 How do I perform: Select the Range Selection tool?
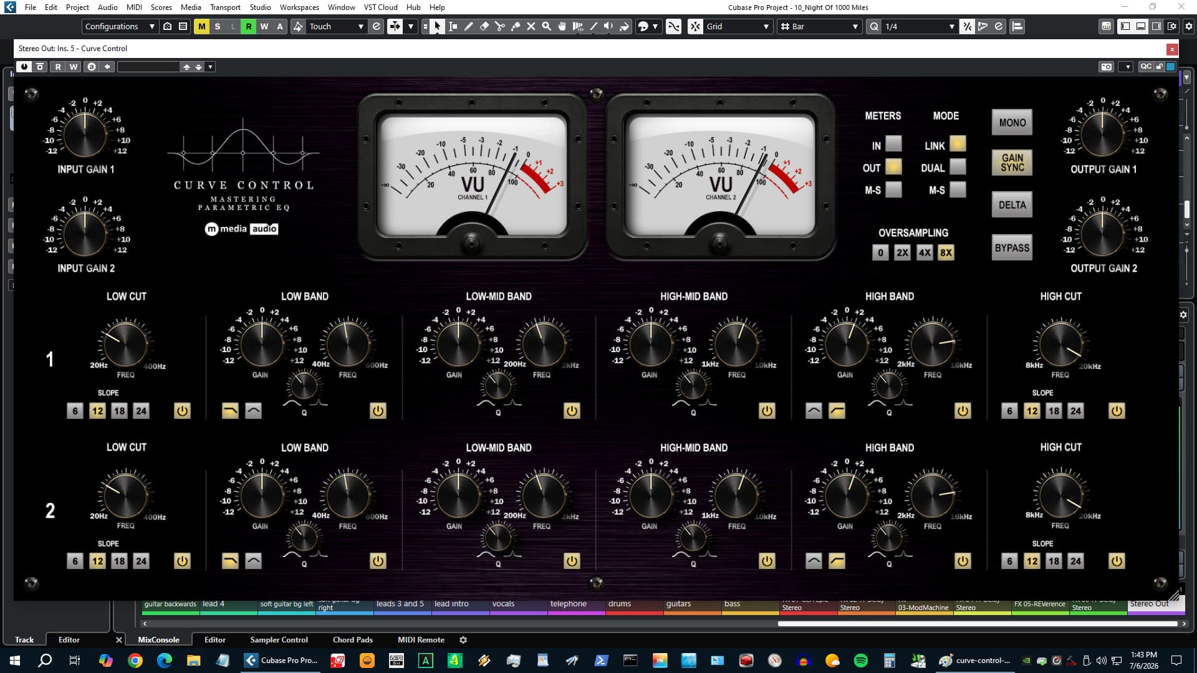click(x=453, y=26)
